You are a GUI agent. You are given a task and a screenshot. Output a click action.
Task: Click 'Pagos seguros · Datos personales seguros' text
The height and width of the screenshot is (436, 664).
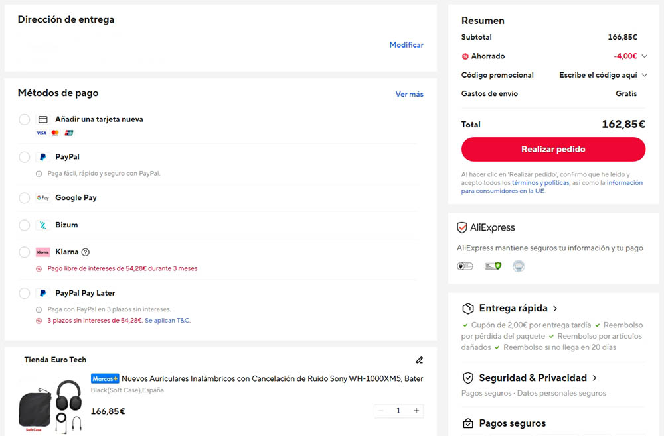click(534, 394)
